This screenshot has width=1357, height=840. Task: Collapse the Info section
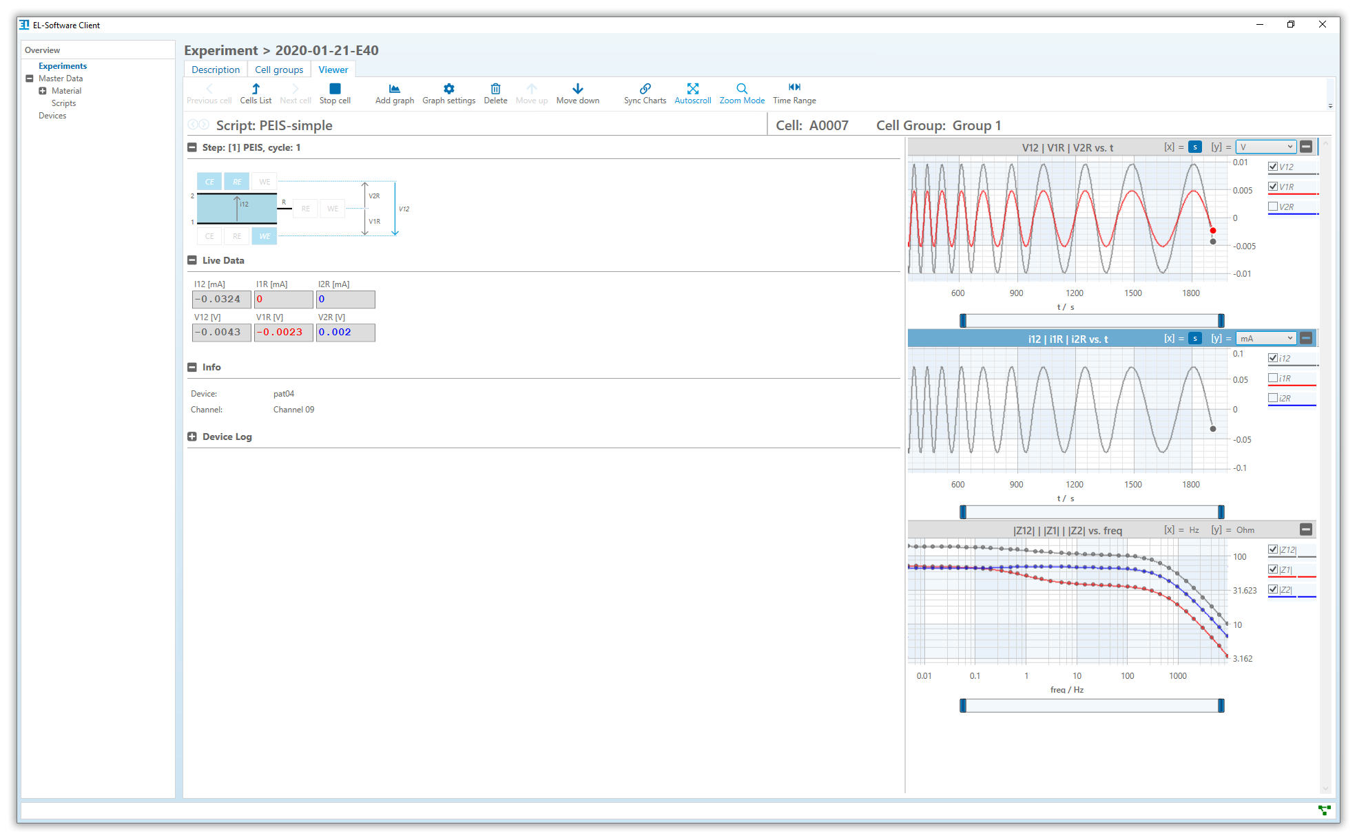click(x=192, y=367)
